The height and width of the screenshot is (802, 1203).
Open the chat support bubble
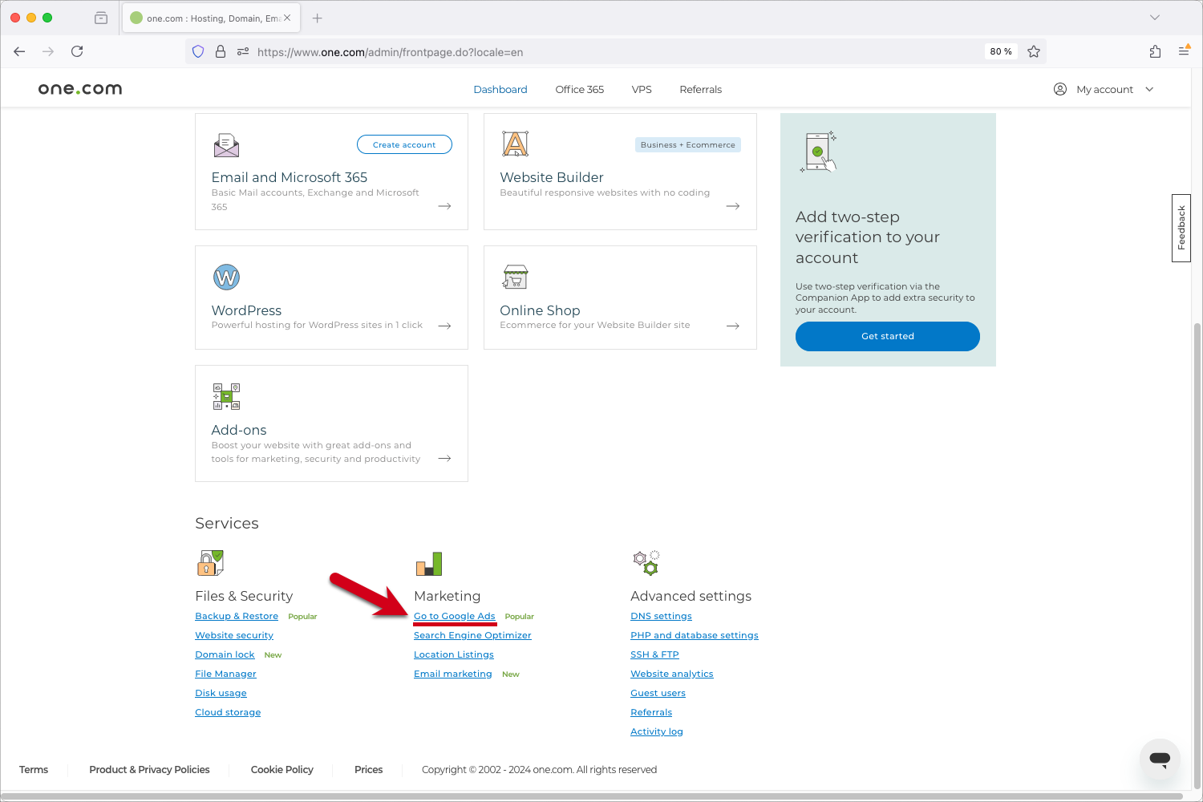coord(1160,760)
